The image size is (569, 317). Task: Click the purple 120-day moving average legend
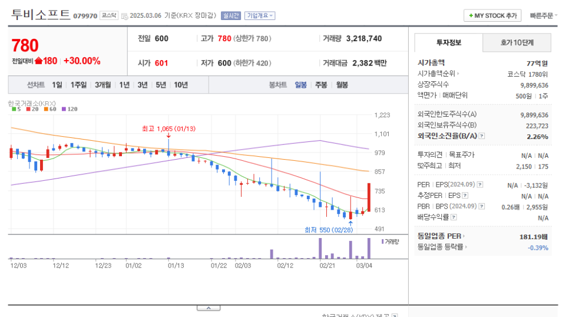click(70, 109)
